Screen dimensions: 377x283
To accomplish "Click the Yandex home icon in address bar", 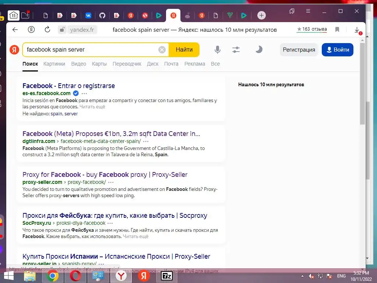I will (31, 29).
